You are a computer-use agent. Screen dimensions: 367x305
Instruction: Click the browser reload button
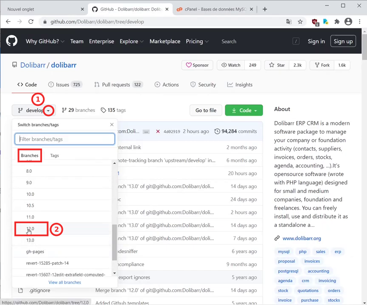31,22
